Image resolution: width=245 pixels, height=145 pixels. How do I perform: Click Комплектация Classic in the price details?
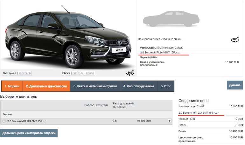192,106
